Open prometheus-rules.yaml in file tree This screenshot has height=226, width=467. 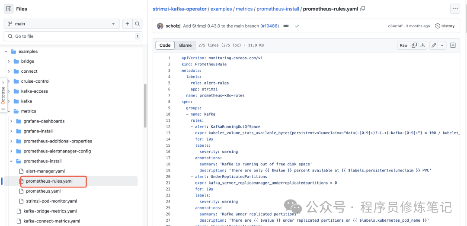[x=49, y=181]
